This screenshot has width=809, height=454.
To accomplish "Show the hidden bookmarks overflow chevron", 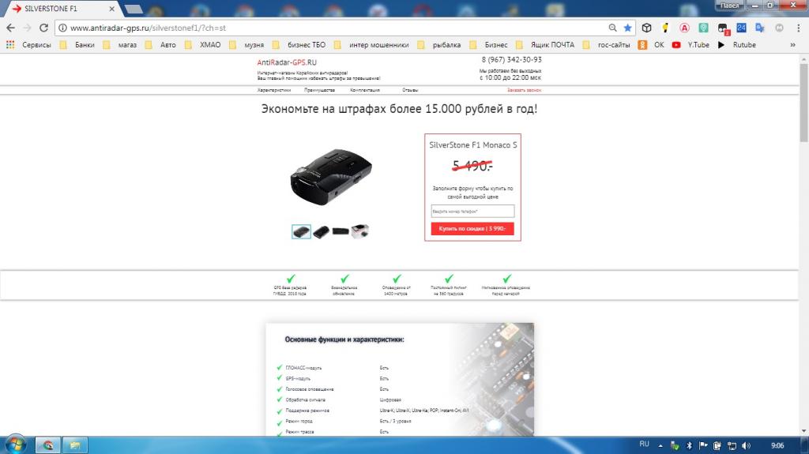I will coord(792,45).
